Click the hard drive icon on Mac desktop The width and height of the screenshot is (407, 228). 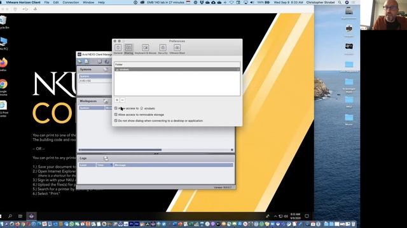349,12
